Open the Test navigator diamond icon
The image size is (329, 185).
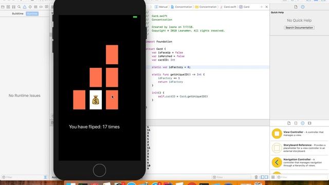click(30, 7)
